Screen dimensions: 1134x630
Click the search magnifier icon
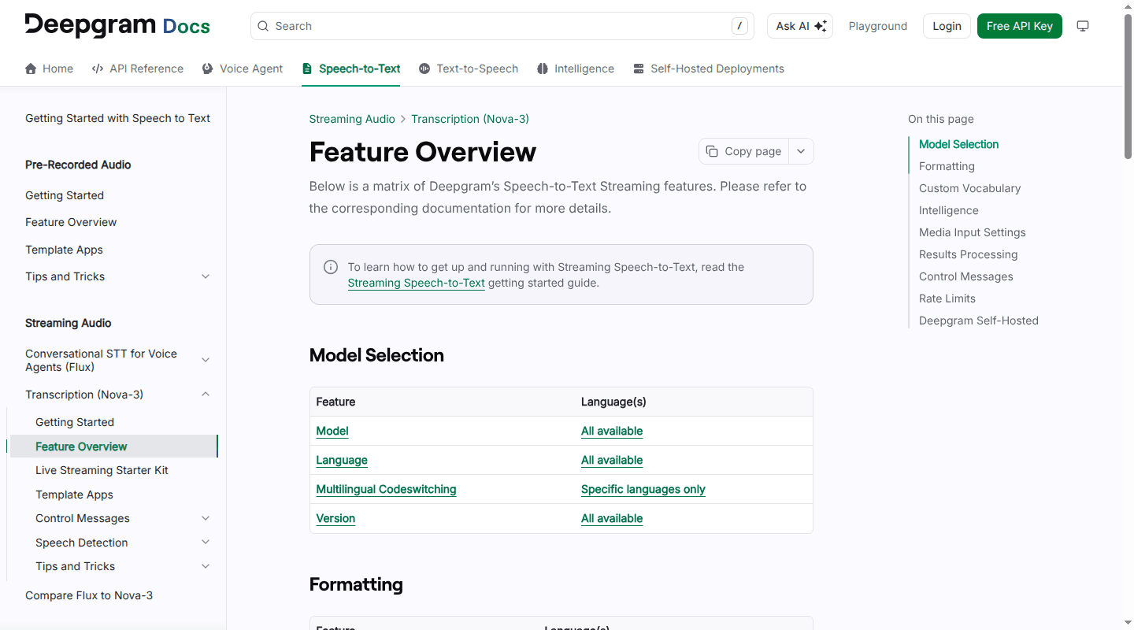(x=263, y=26)
